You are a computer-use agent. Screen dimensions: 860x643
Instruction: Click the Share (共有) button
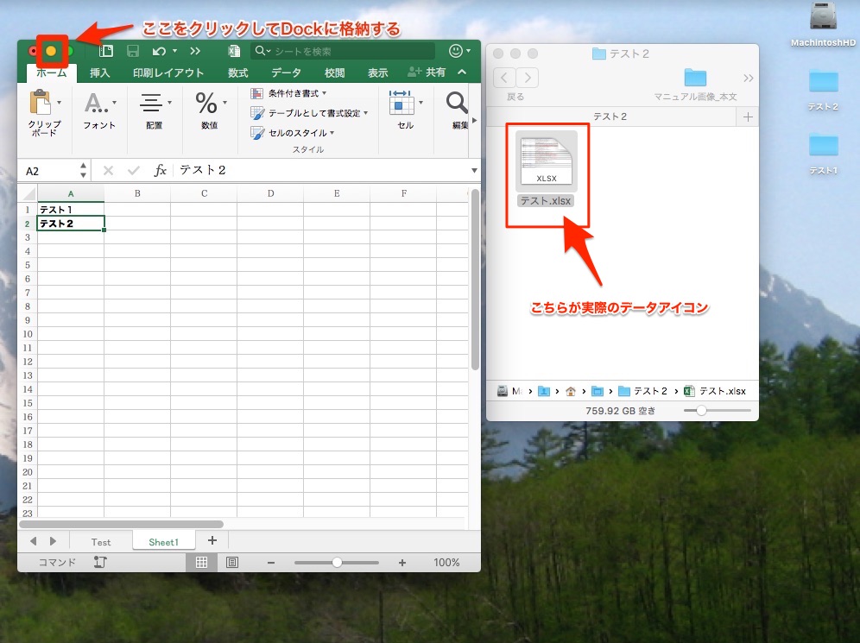(x=427, y=72)
